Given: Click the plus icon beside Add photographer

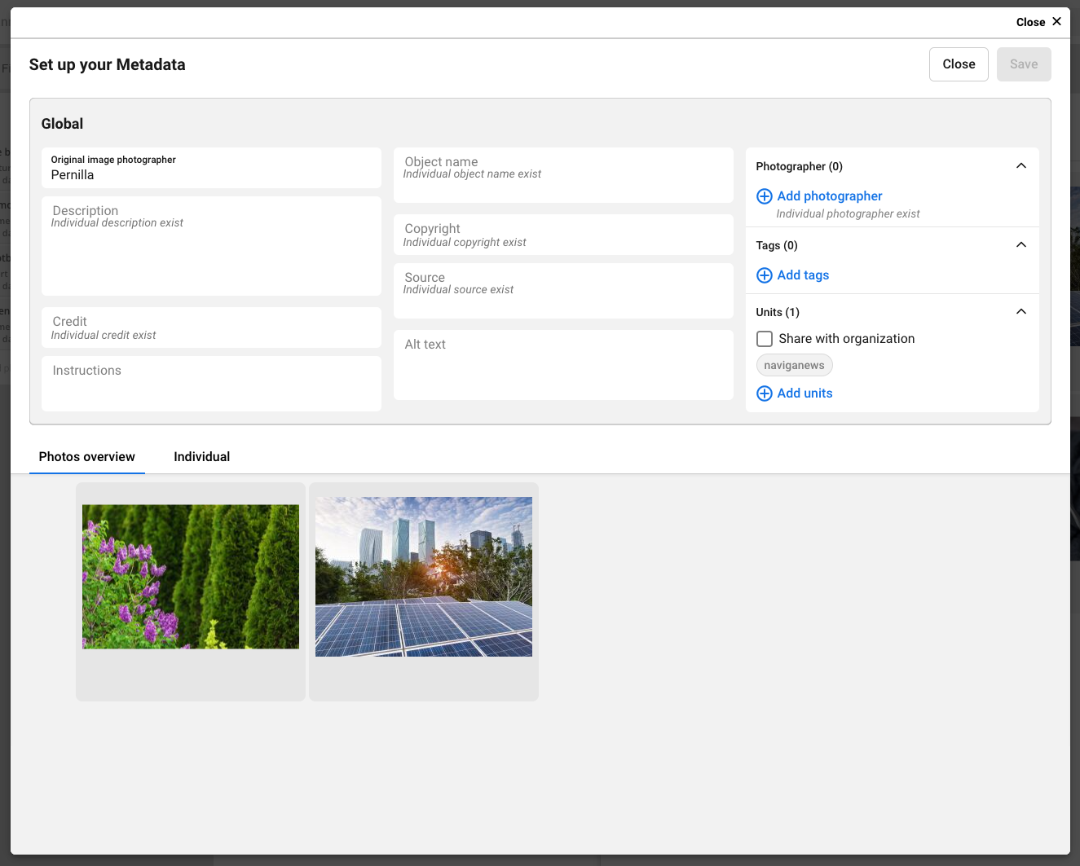Looking at the screenshot, I should pos(764,196).
